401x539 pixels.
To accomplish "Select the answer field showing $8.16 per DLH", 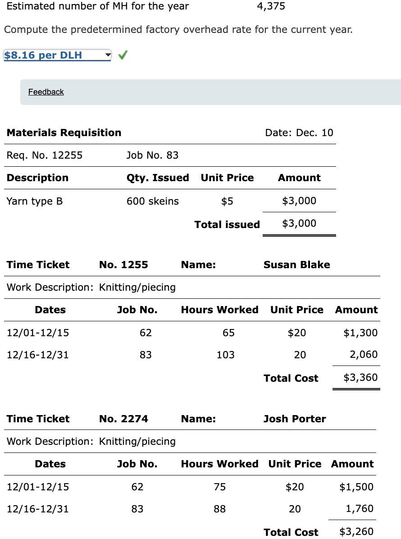I will 50,55.
